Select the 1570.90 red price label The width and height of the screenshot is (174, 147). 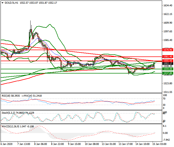(168, 50)
